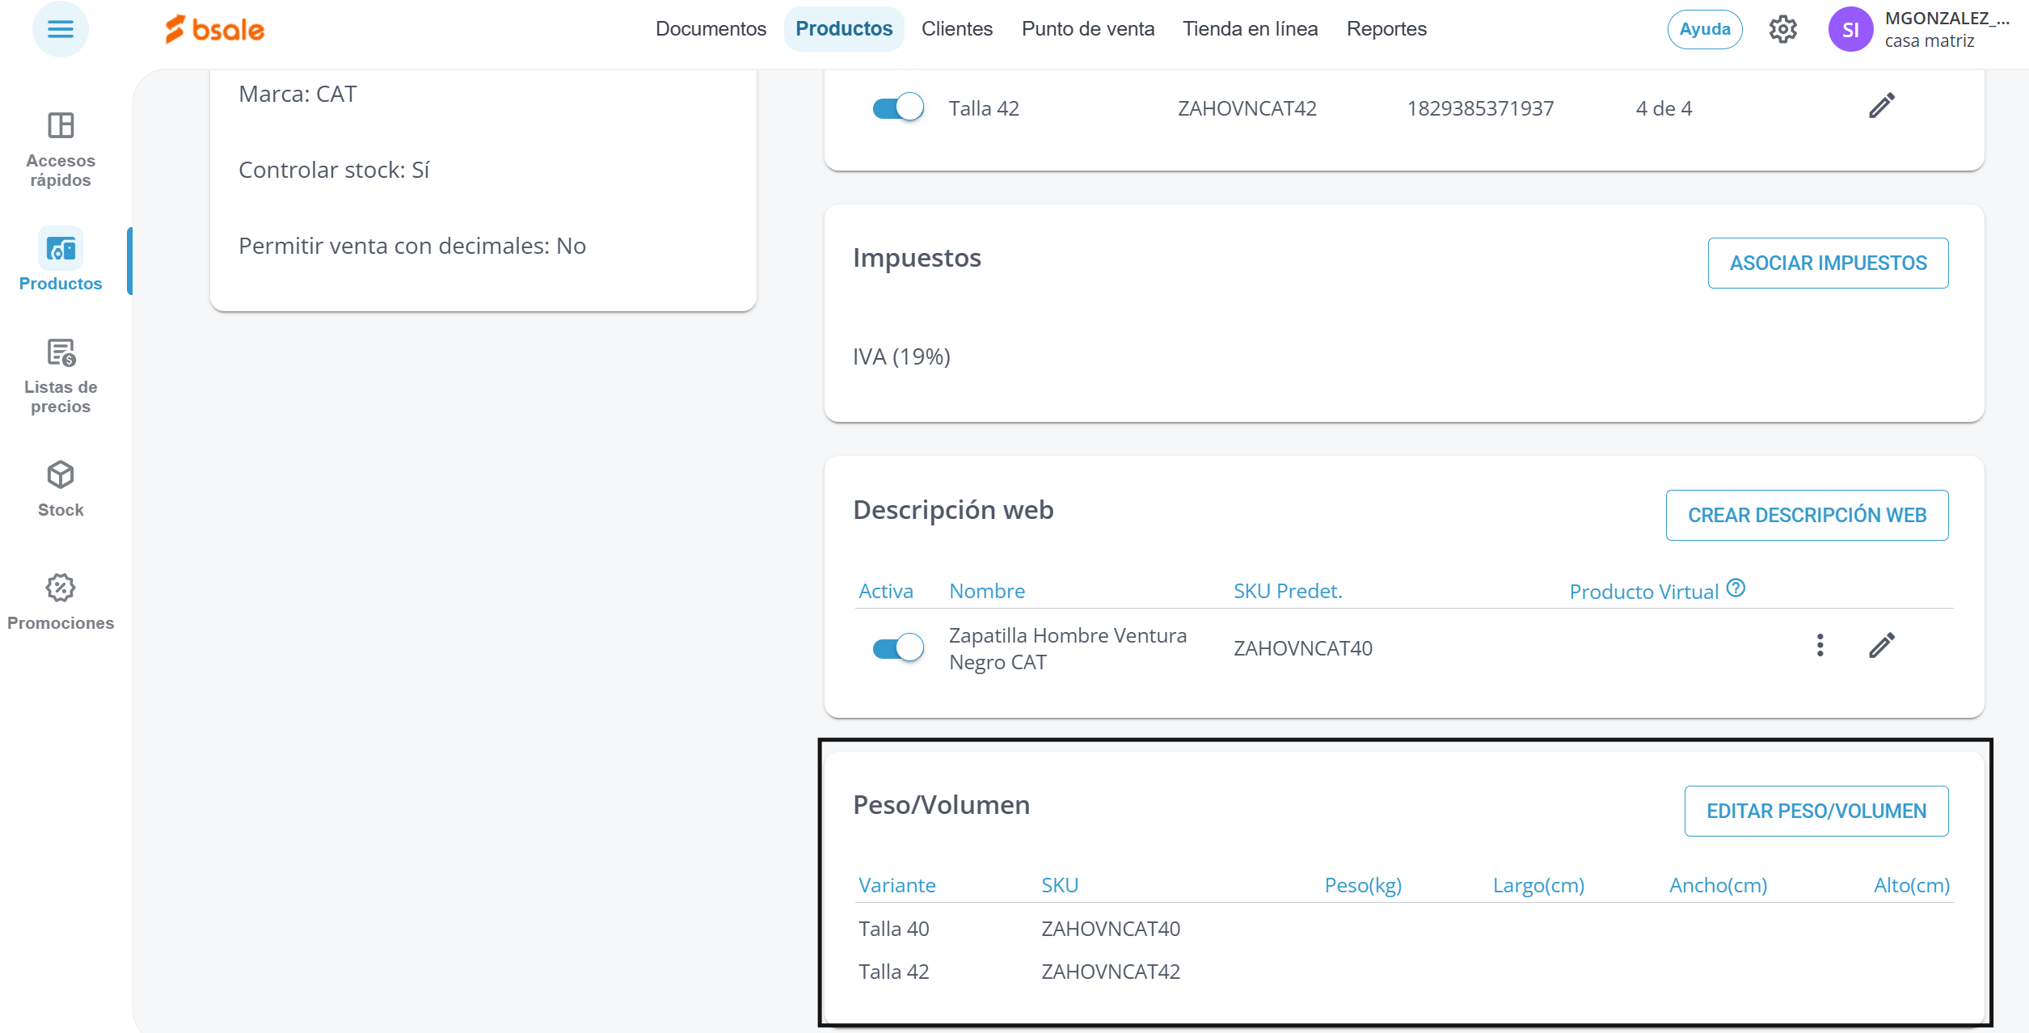The width and height of the screenshot is (2029, 1033).
Task: Click the bsale logo
Action: pos(215,30)
